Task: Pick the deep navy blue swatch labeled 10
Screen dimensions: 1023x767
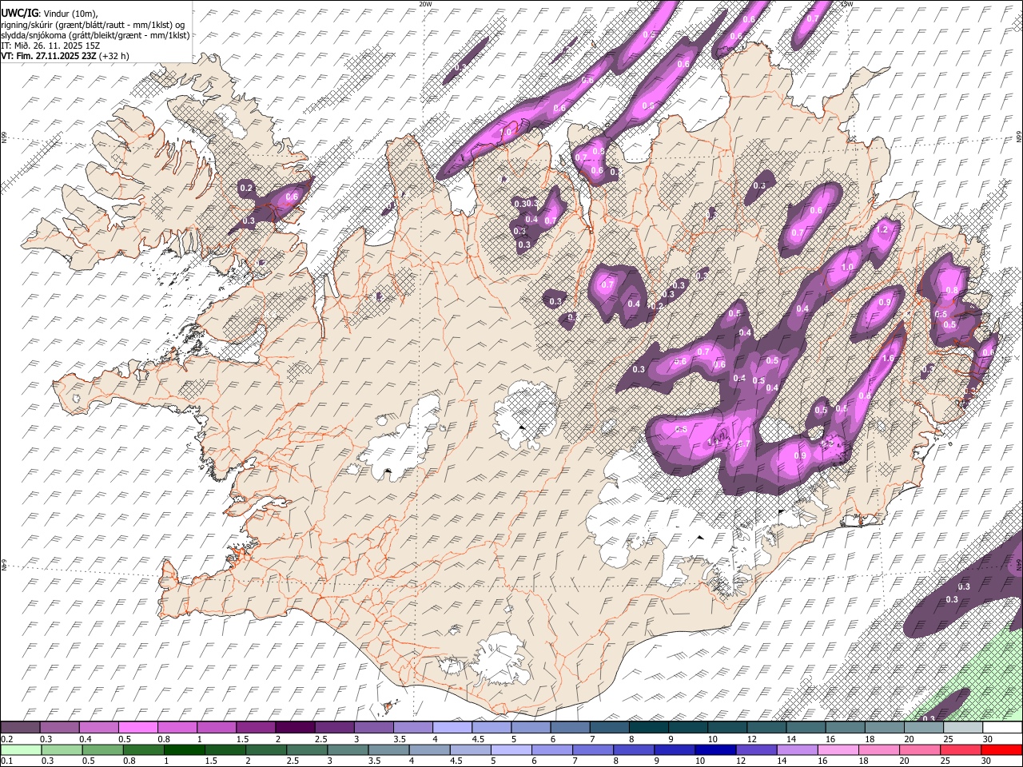Action: click(714, 750)
